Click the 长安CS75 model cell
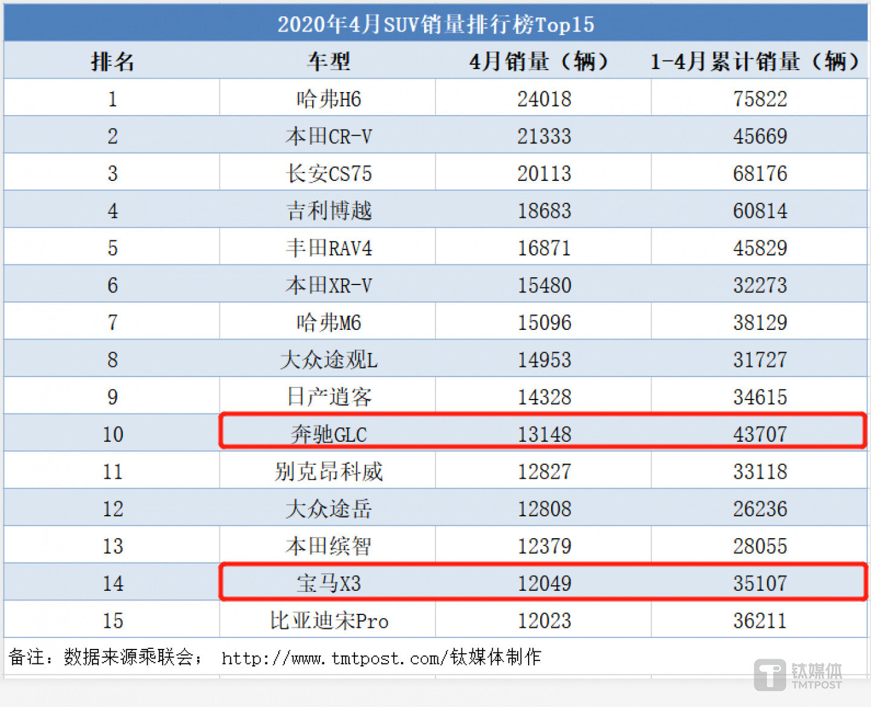This screenshot has height=707, width=871. click(328, 174)
